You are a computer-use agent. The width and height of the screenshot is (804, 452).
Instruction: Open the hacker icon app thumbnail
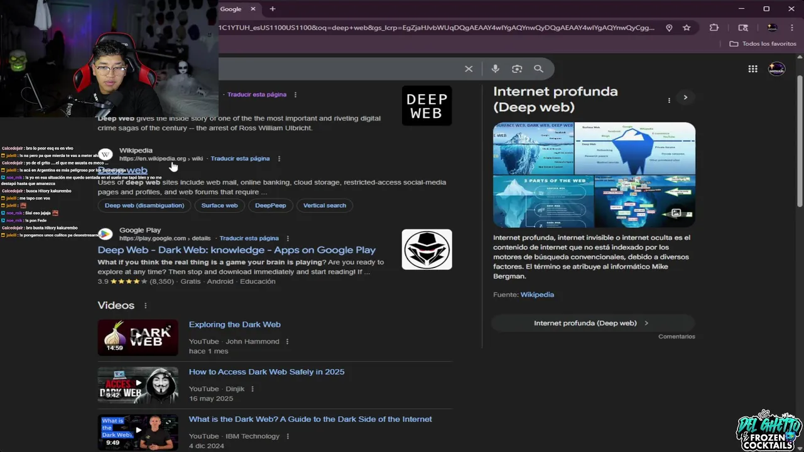pos(426,249)
